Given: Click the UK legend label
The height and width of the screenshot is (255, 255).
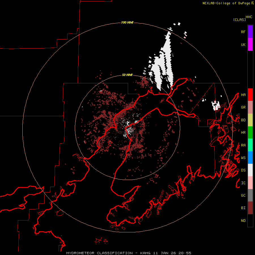Looking at the screenshot, I should tap(243, 44).
